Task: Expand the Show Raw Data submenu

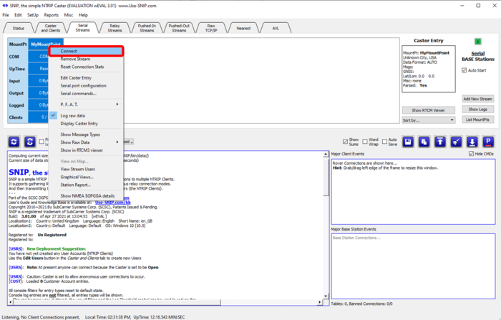Action: coord(86,142)
